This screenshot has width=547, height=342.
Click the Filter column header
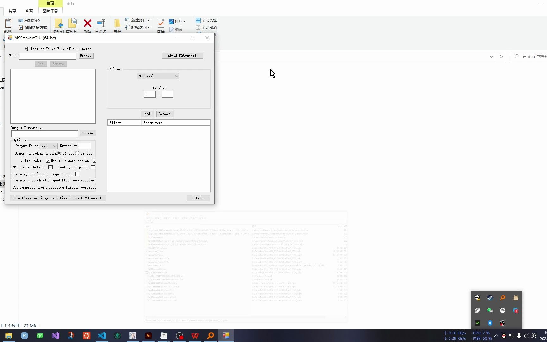[124, 123]
